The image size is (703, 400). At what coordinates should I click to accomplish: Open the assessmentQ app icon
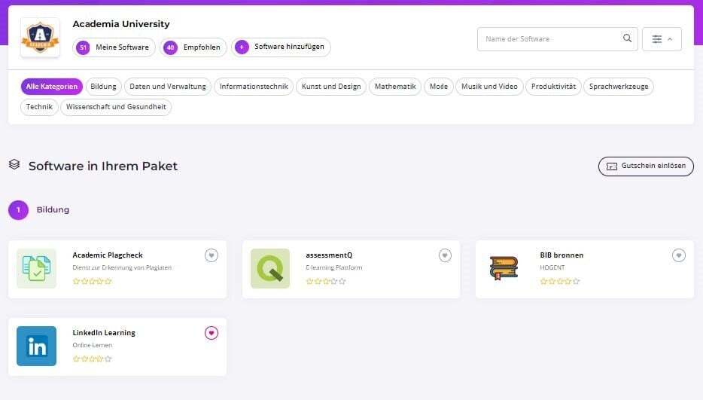pos(269,268)
